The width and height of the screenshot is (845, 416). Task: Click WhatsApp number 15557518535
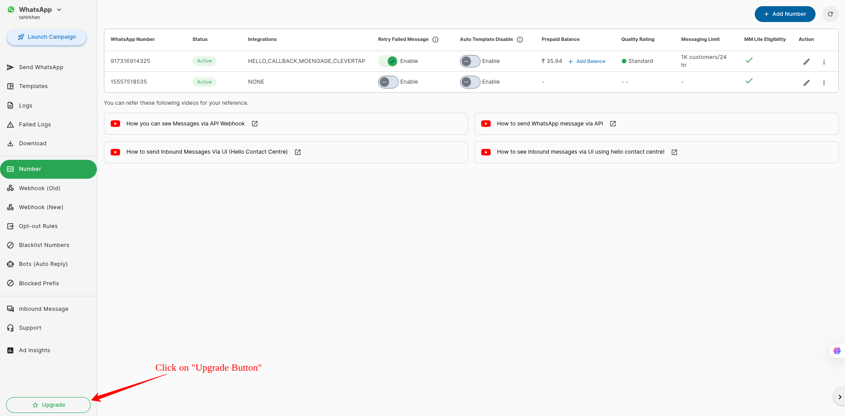tap(129, 82)
